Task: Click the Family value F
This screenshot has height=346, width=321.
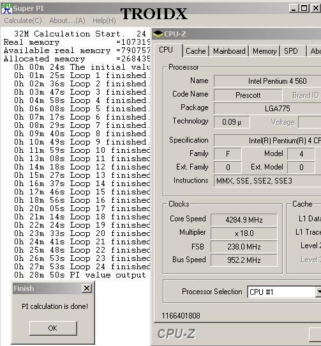Action: tap(228, 153)
